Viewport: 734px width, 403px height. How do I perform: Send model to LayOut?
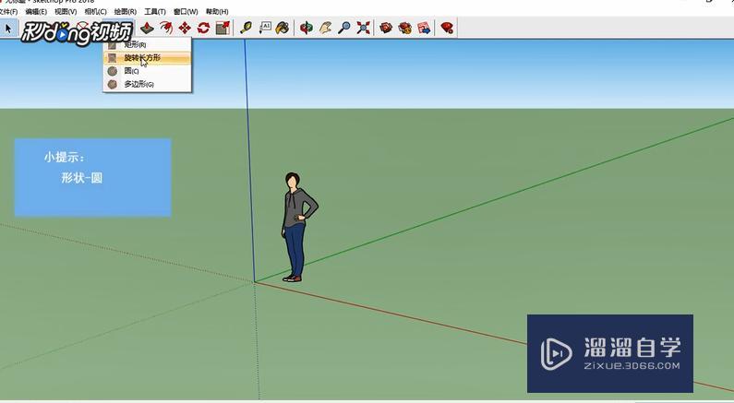click(x=424, y=28)
